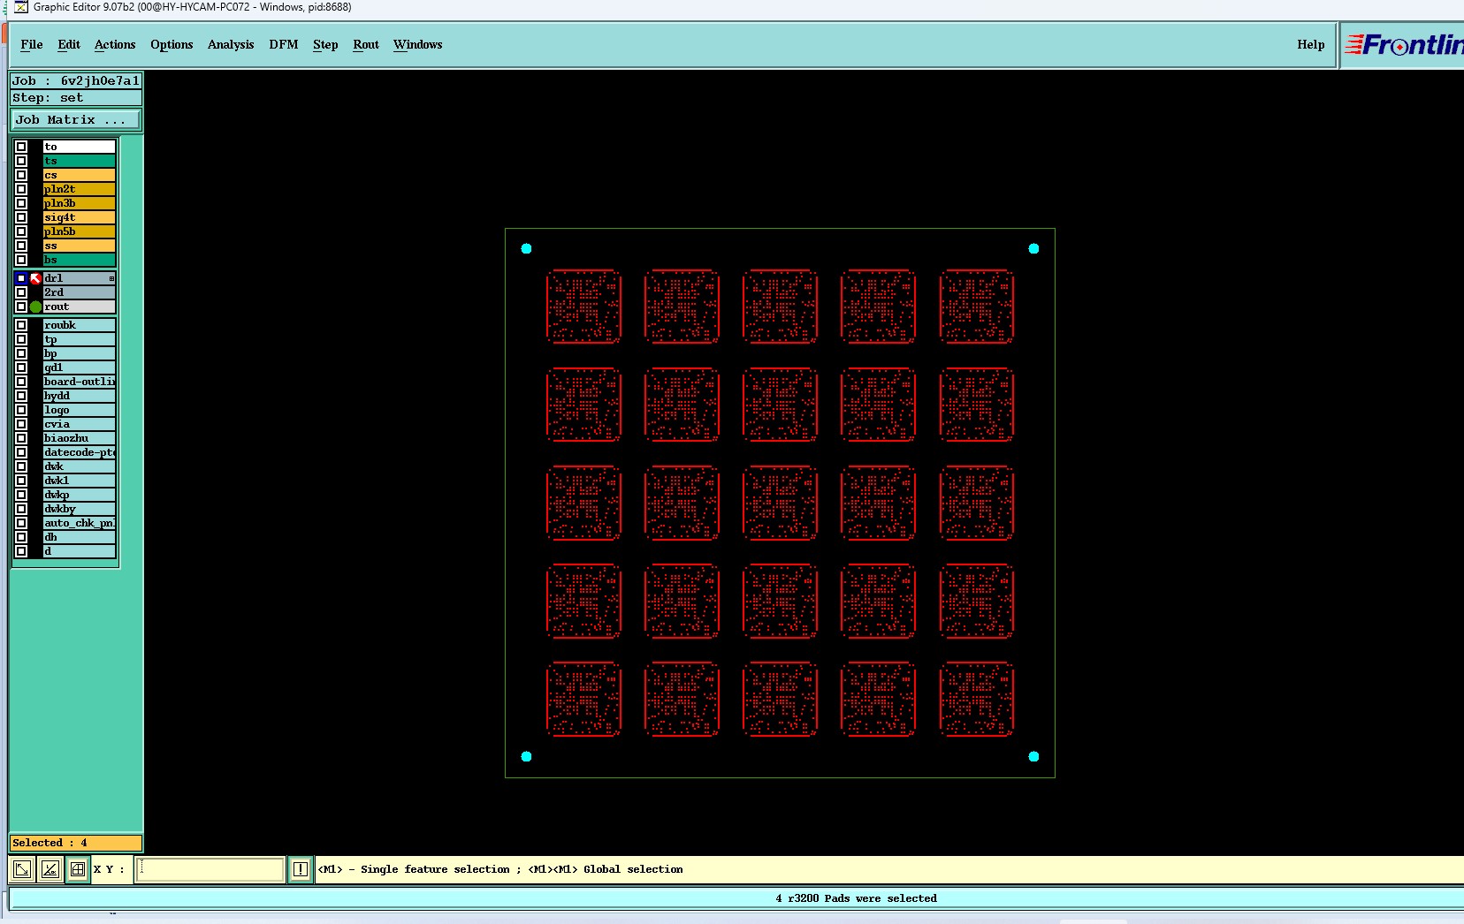
Task: Select the ss layer name
Action: click(79, 246)
